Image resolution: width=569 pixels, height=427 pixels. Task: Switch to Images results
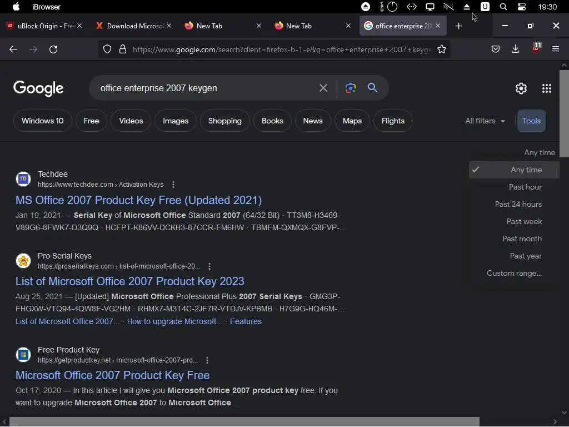176,121
